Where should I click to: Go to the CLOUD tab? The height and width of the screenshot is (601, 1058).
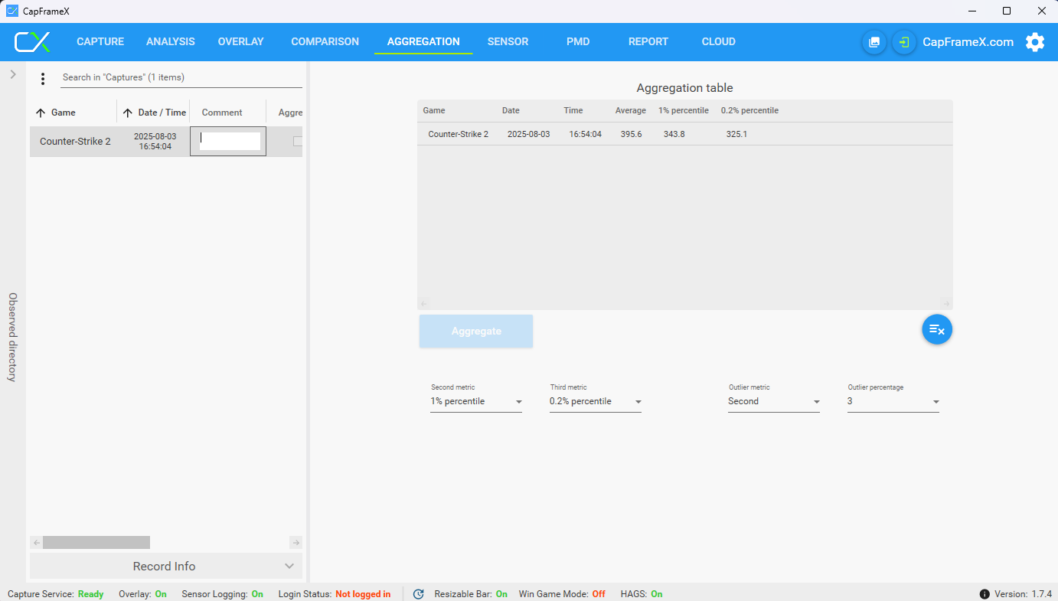[x=719, y=42]
